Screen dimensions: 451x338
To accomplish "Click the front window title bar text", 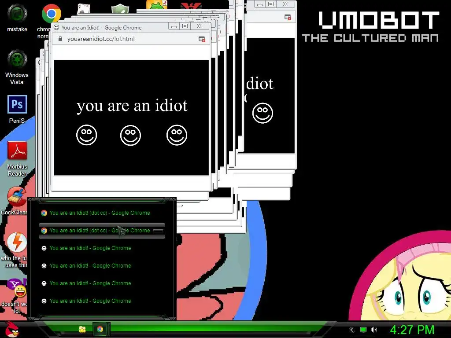I will (102, 28).
